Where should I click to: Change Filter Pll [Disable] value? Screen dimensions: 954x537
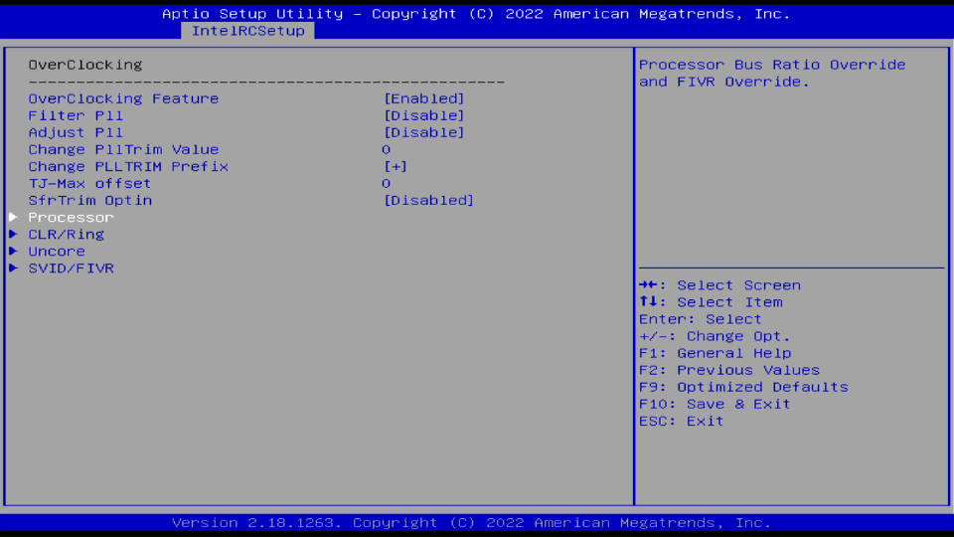tap(424, 115)
